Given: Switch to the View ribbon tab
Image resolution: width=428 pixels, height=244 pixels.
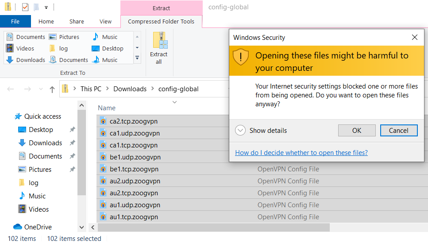Looking at the screenshot, I should tap(105, 21).
